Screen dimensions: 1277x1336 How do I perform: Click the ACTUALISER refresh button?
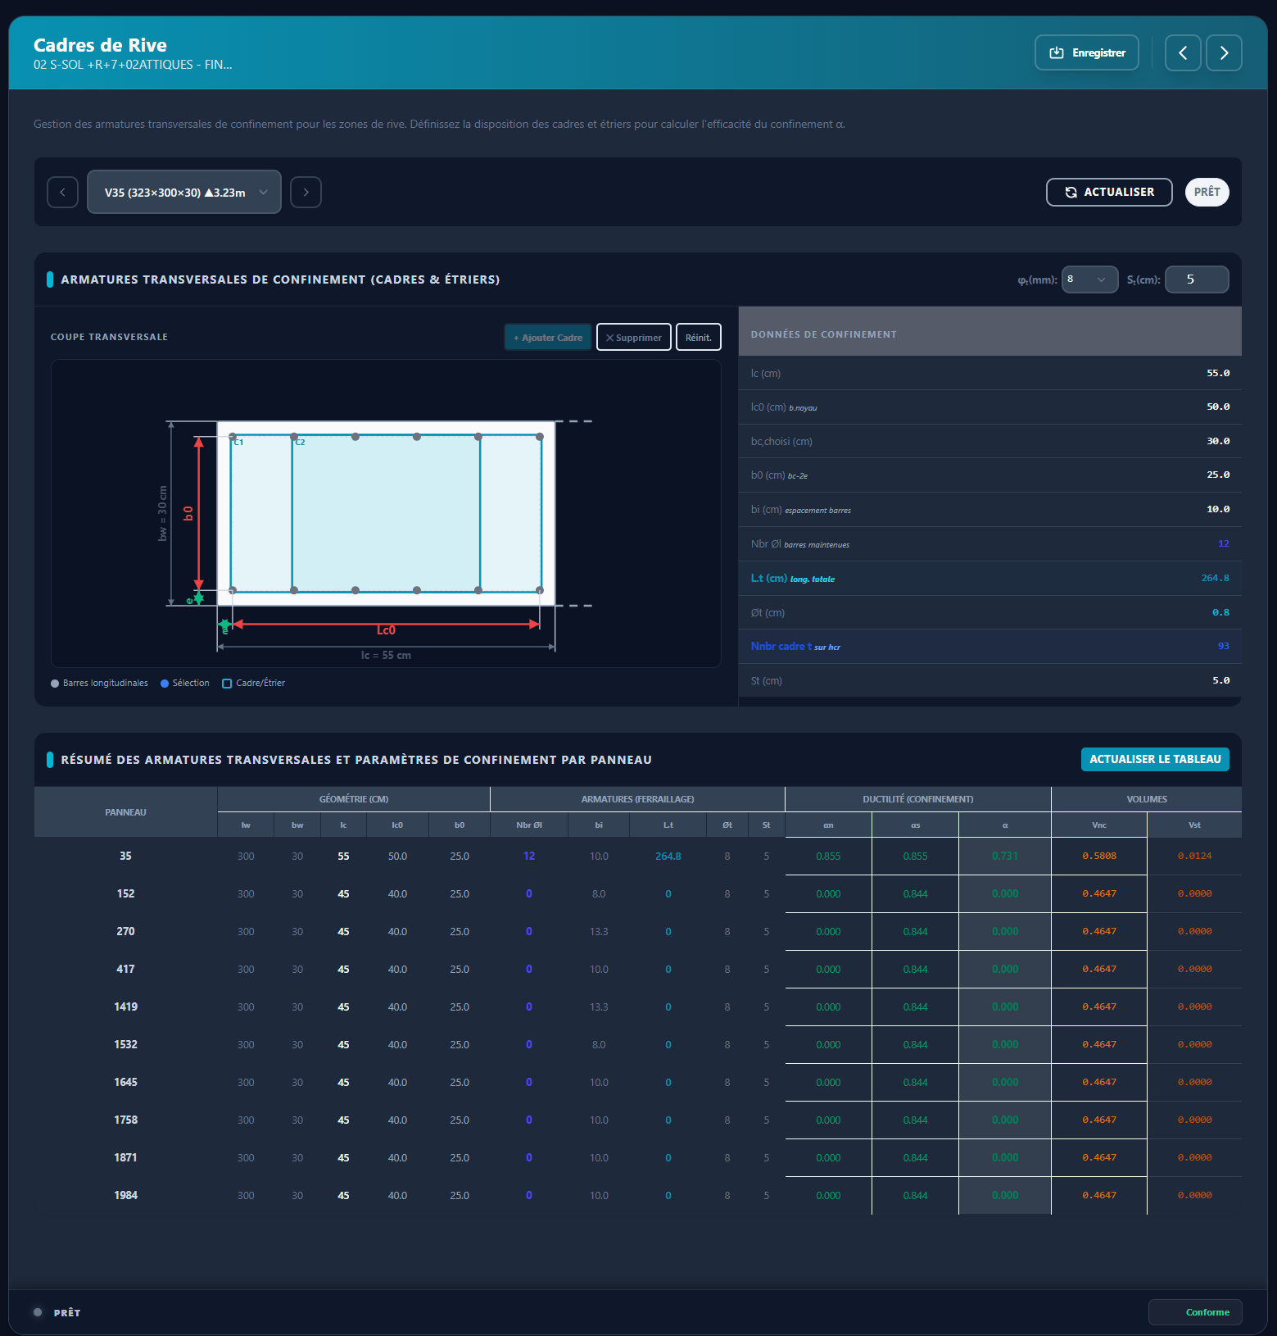coord(1109,192)
